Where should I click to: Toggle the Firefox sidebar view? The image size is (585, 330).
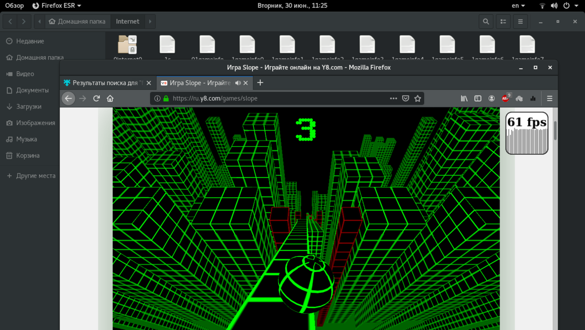tap(478, 98)
